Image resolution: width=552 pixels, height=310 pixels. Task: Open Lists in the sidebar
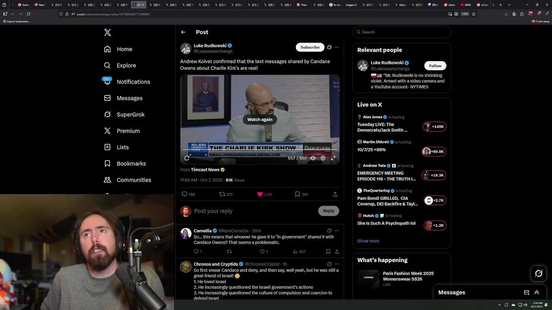[x=116, y=147]
